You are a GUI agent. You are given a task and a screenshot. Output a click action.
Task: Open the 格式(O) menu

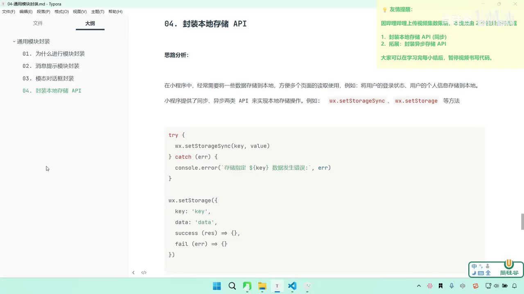[x=61, y=11]
